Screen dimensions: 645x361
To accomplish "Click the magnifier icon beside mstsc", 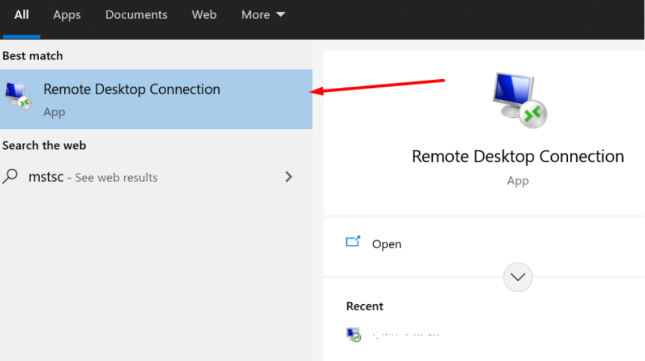I will (x=10, y=177).
